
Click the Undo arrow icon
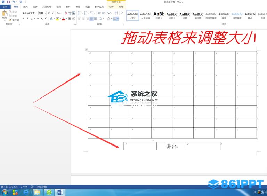tap(14, 2)
